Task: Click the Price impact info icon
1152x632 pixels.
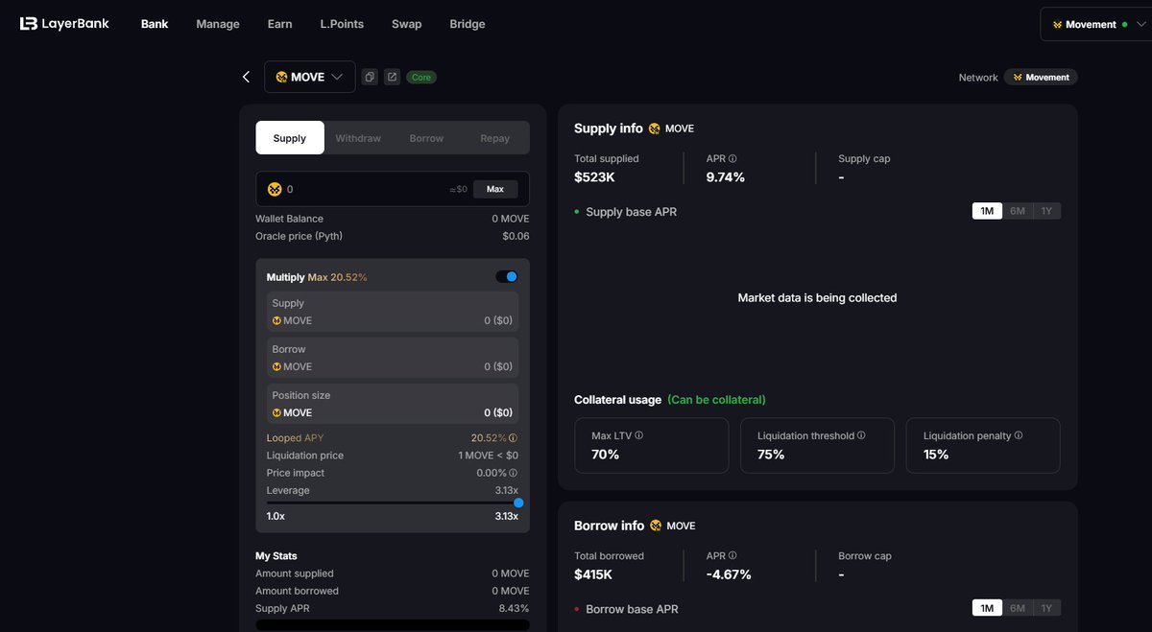Action: tap(513, 473)
